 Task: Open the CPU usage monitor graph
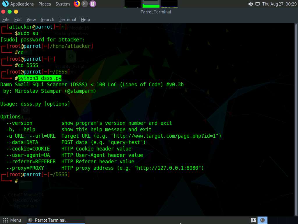[x=133, y=3]
